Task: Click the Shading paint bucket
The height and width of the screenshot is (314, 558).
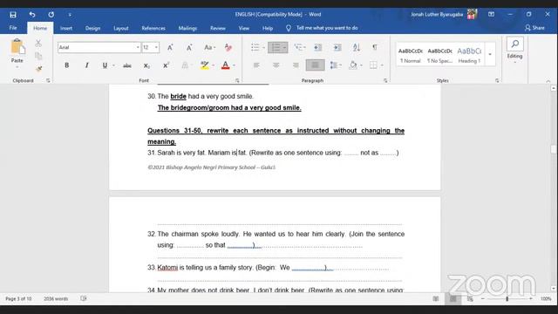Action: 353,65
